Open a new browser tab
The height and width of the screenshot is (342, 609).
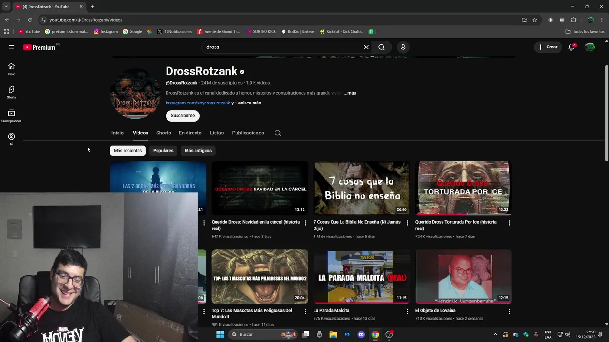click(92, 6)
